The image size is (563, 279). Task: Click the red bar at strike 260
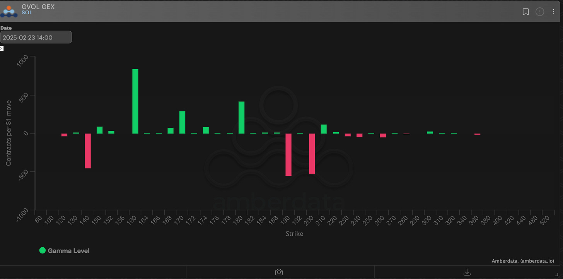click(x=383, y=135)
